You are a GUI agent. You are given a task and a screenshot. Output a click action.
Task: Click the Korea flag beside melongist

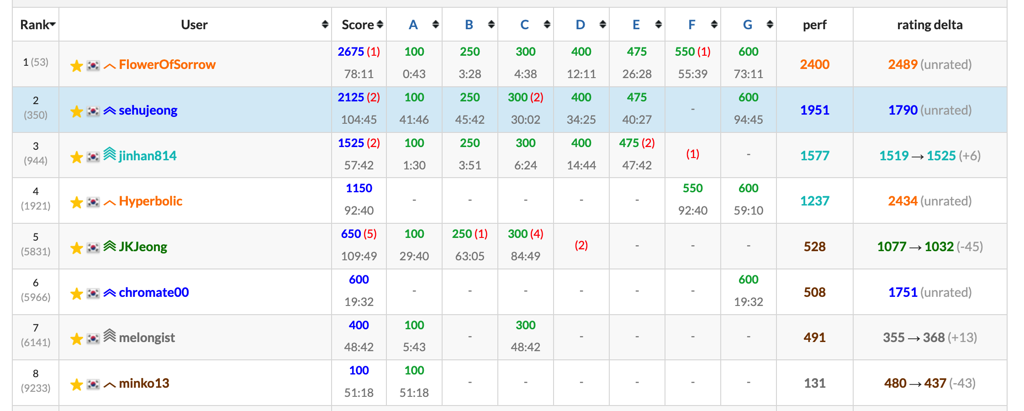click(x=93, y=338)
